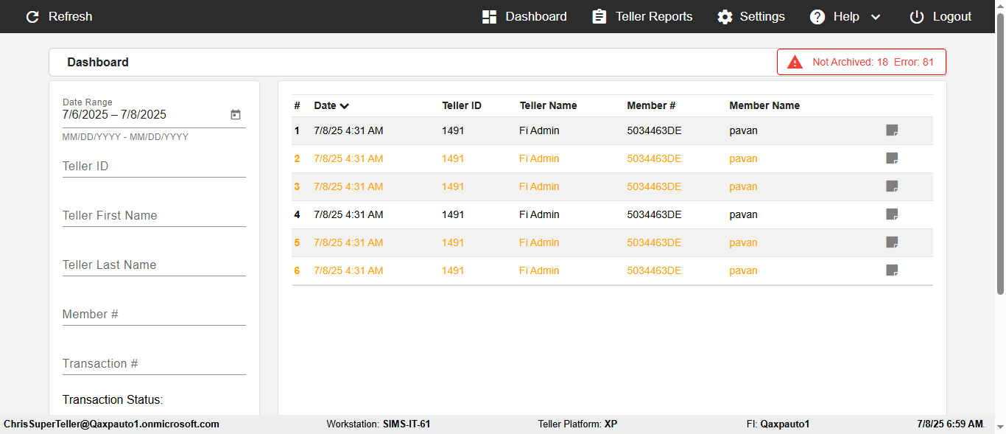Click the Dashboard grid icon in top bar
The width and height of the screenshot is (1006, 434).
pyautogui.click(x=489, y=16)
